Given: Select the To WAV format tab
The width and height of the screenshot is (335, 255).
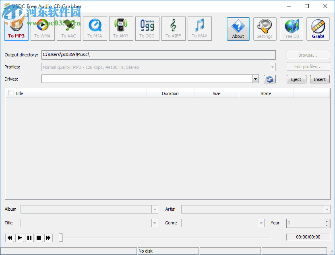Looking at the screenshot, I should [x=199, y=28].
